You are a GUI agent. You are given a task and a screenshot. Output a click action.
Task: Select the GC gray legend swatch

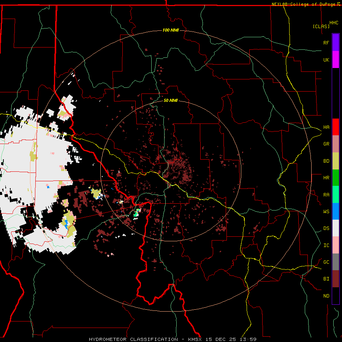tap(336, 262)
